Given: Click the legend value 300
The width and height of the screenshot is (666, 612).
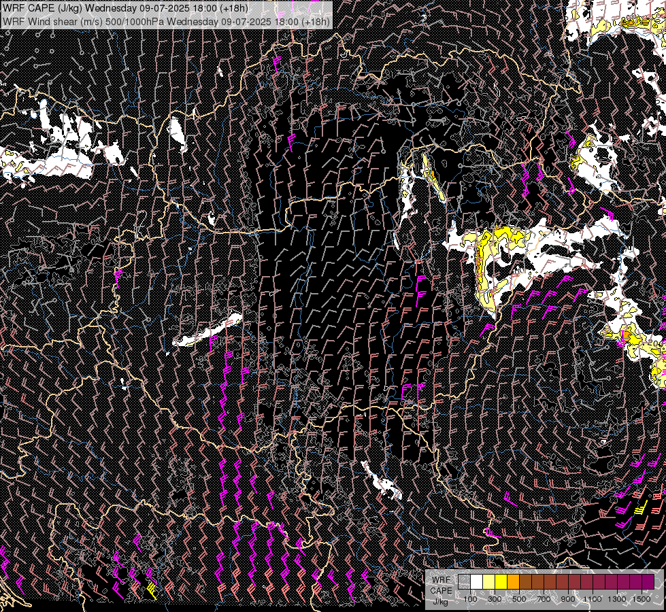Looking at the screenshot, I should (495, 599).
